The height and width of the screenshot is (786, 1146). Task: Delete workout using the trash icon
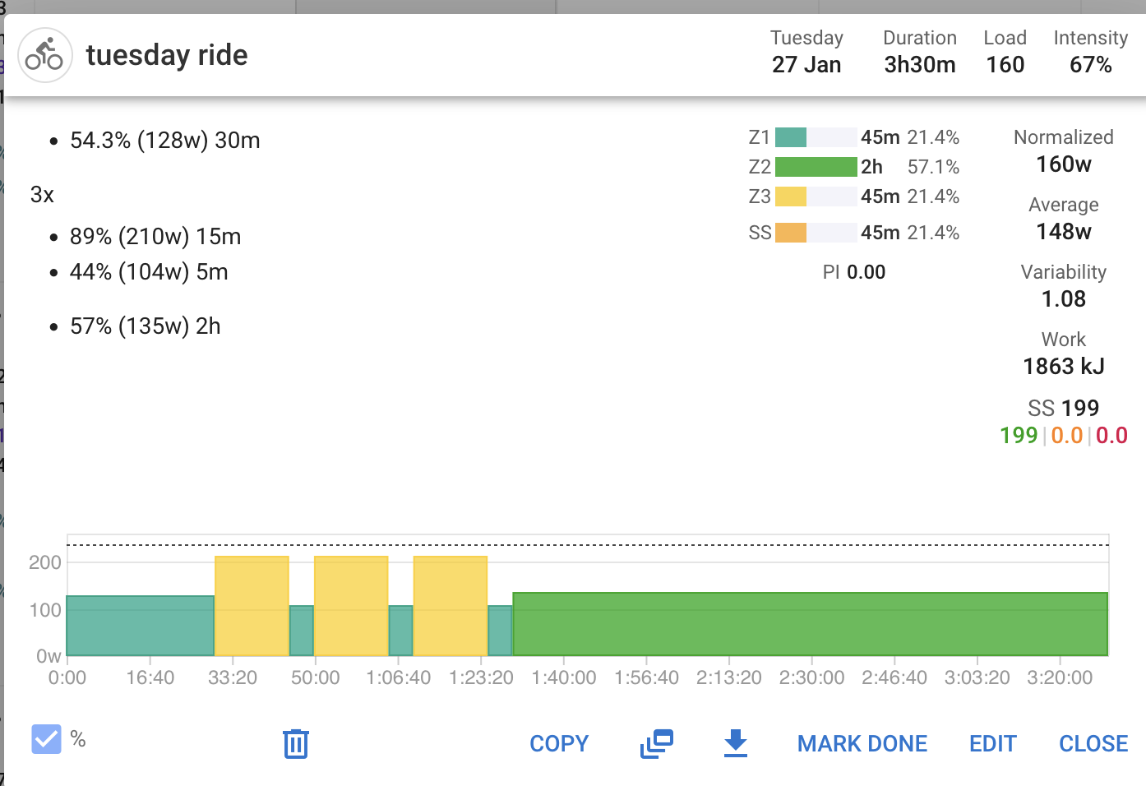point(295,743)
